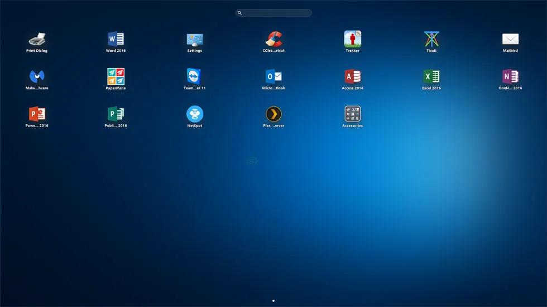Open the Print Dialog app
Image resolution: width=547 pixels, height=307 pixels.
click(37, 40)
